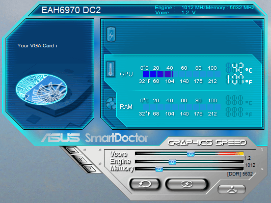Click the ASUS SmartDoctor logo
This screenshot has width=271, height=203.
click(95, 138)
